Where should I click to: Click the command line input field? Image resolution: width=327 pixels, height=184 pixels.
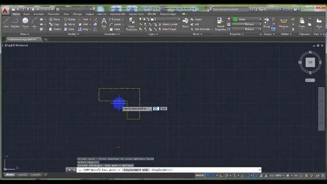point(169,170)
